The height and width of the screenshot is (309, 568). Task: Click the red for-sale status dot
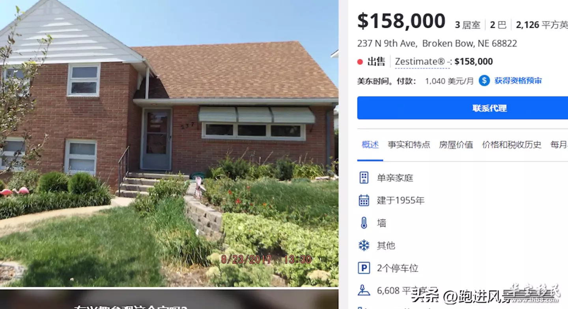click(x=360, y=62)
